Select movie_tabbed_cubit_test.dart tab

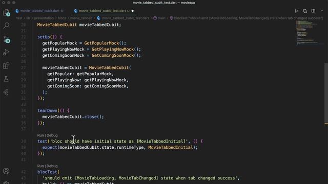pyautogui.click(x=102, y=11)
